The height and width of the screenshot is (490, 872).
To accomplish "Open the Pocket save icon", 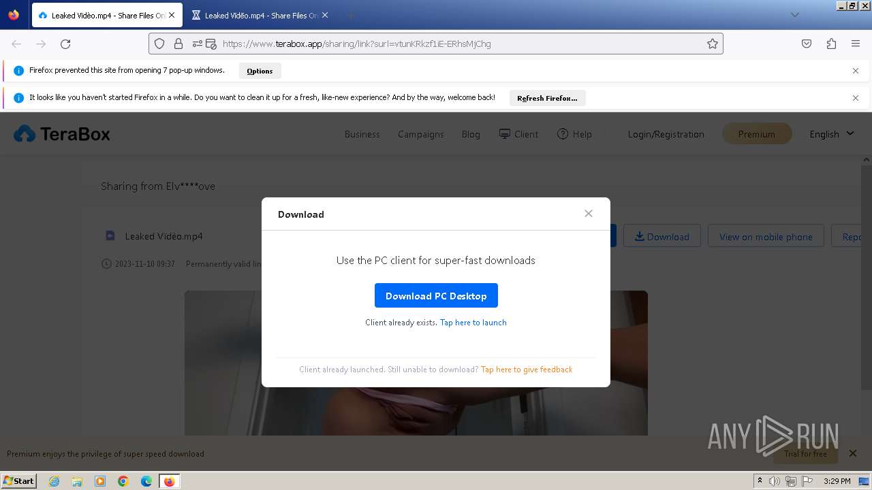I will [807, 44].
